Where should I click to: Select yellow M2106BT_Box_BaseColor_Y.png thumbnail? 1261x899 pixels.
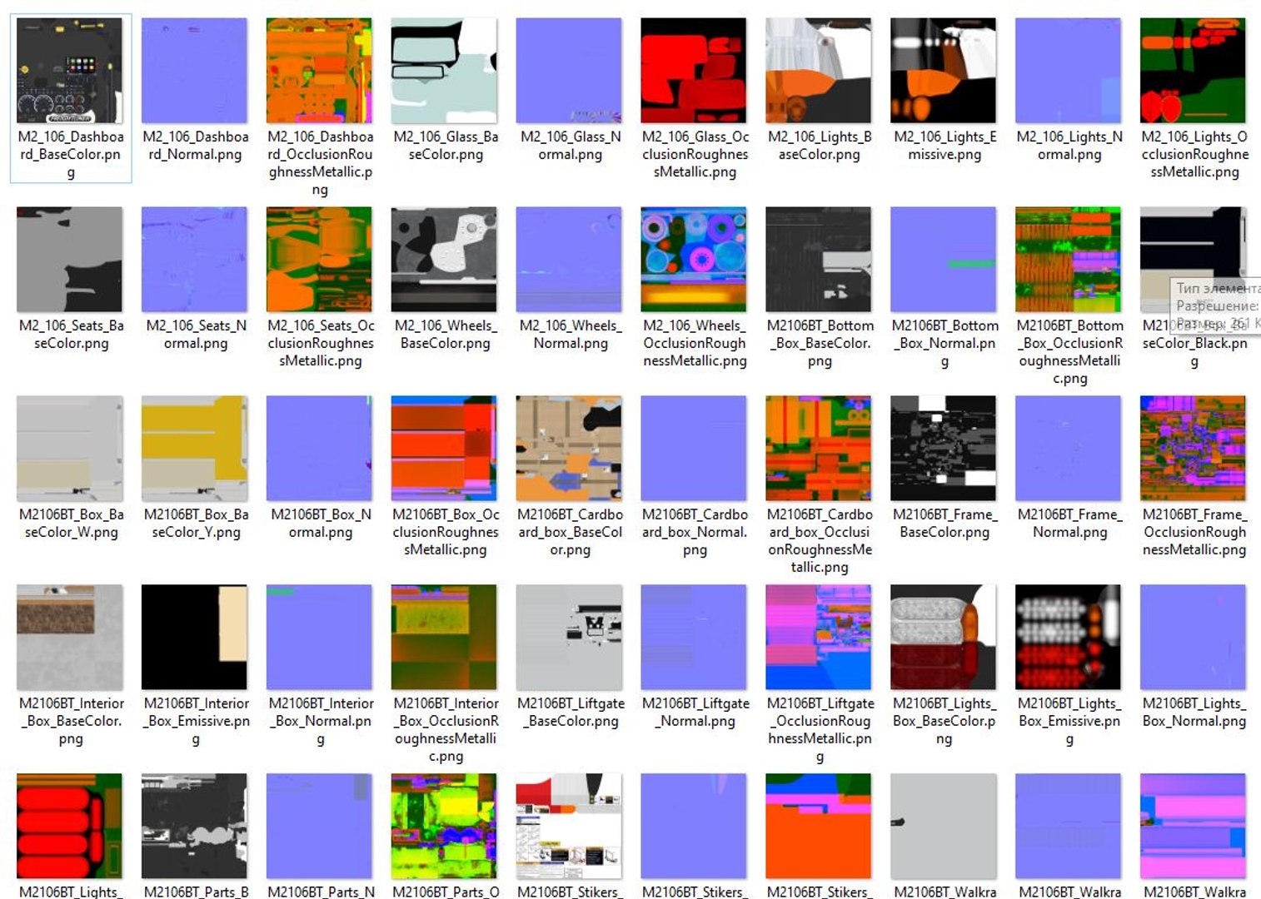click(195, 449)
